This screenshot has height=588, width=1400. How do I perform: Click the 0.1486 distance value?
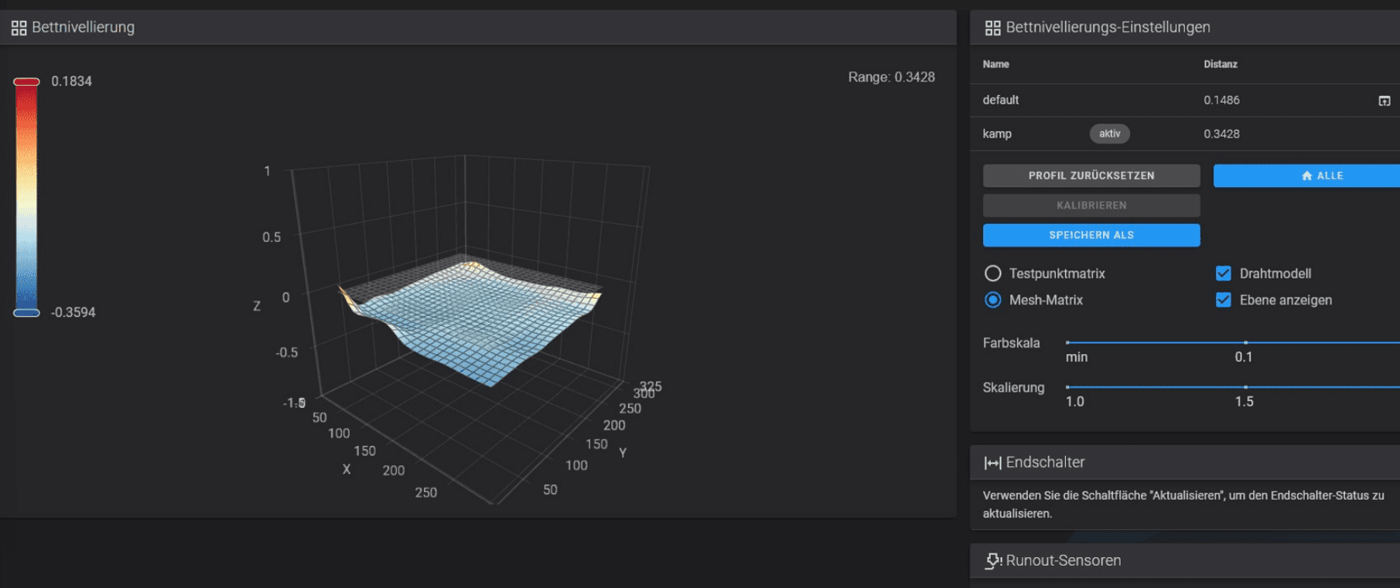point(1221,100)
